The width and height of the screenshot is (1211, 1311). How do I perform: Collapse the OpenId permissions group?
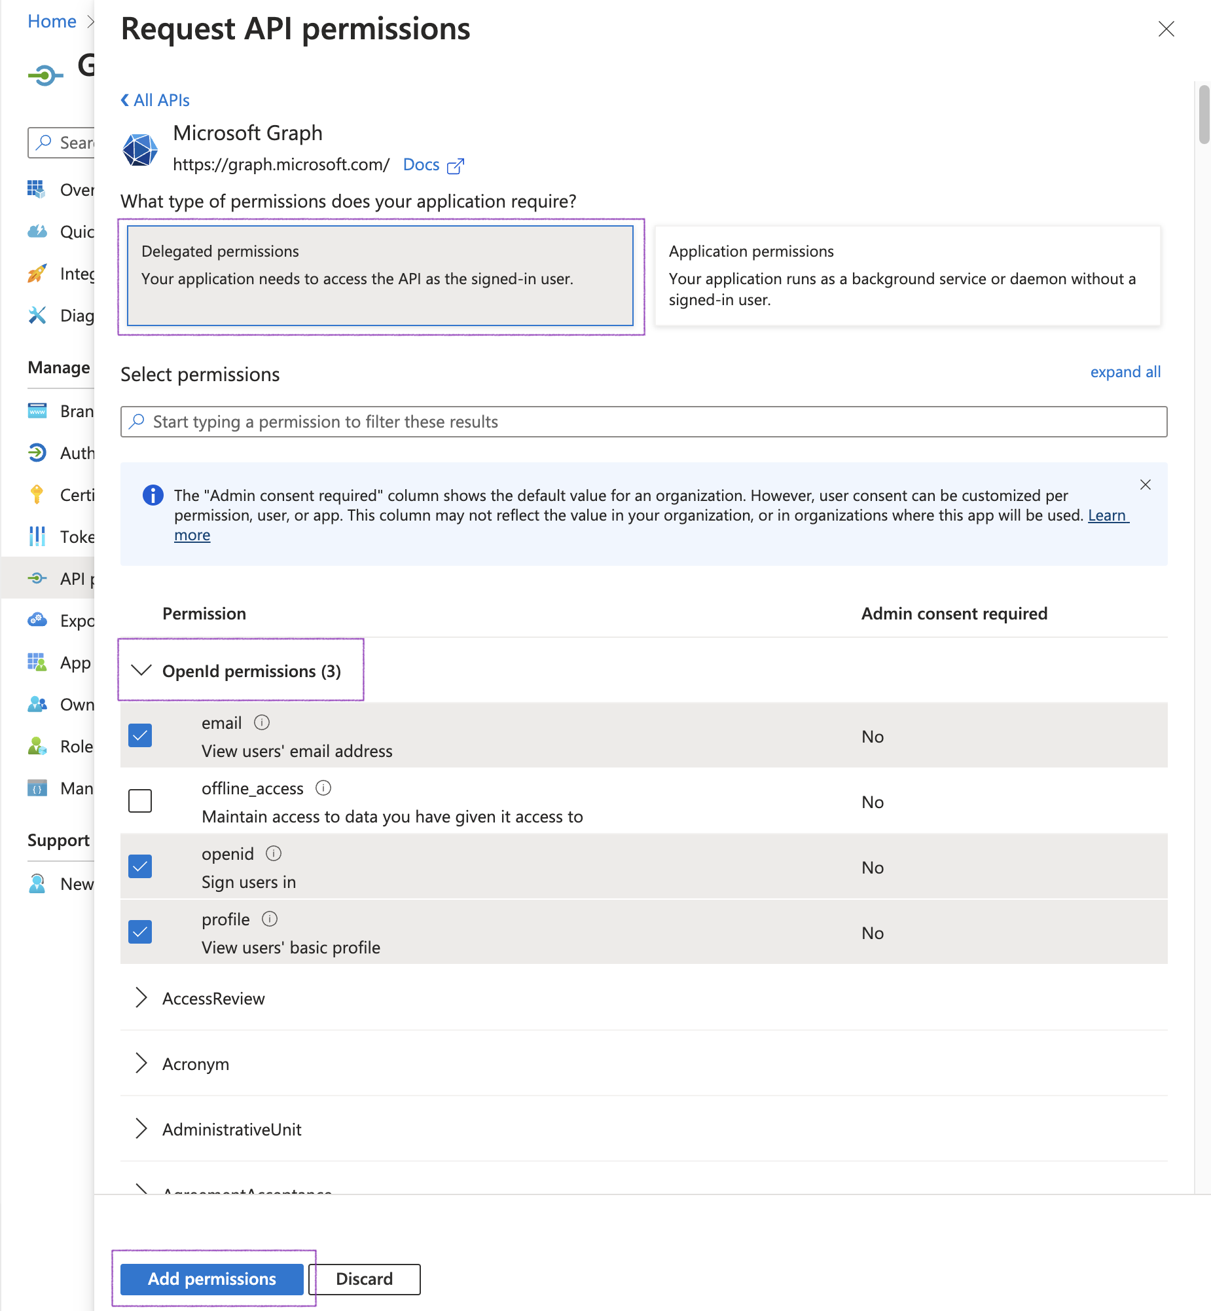point(141,671)
